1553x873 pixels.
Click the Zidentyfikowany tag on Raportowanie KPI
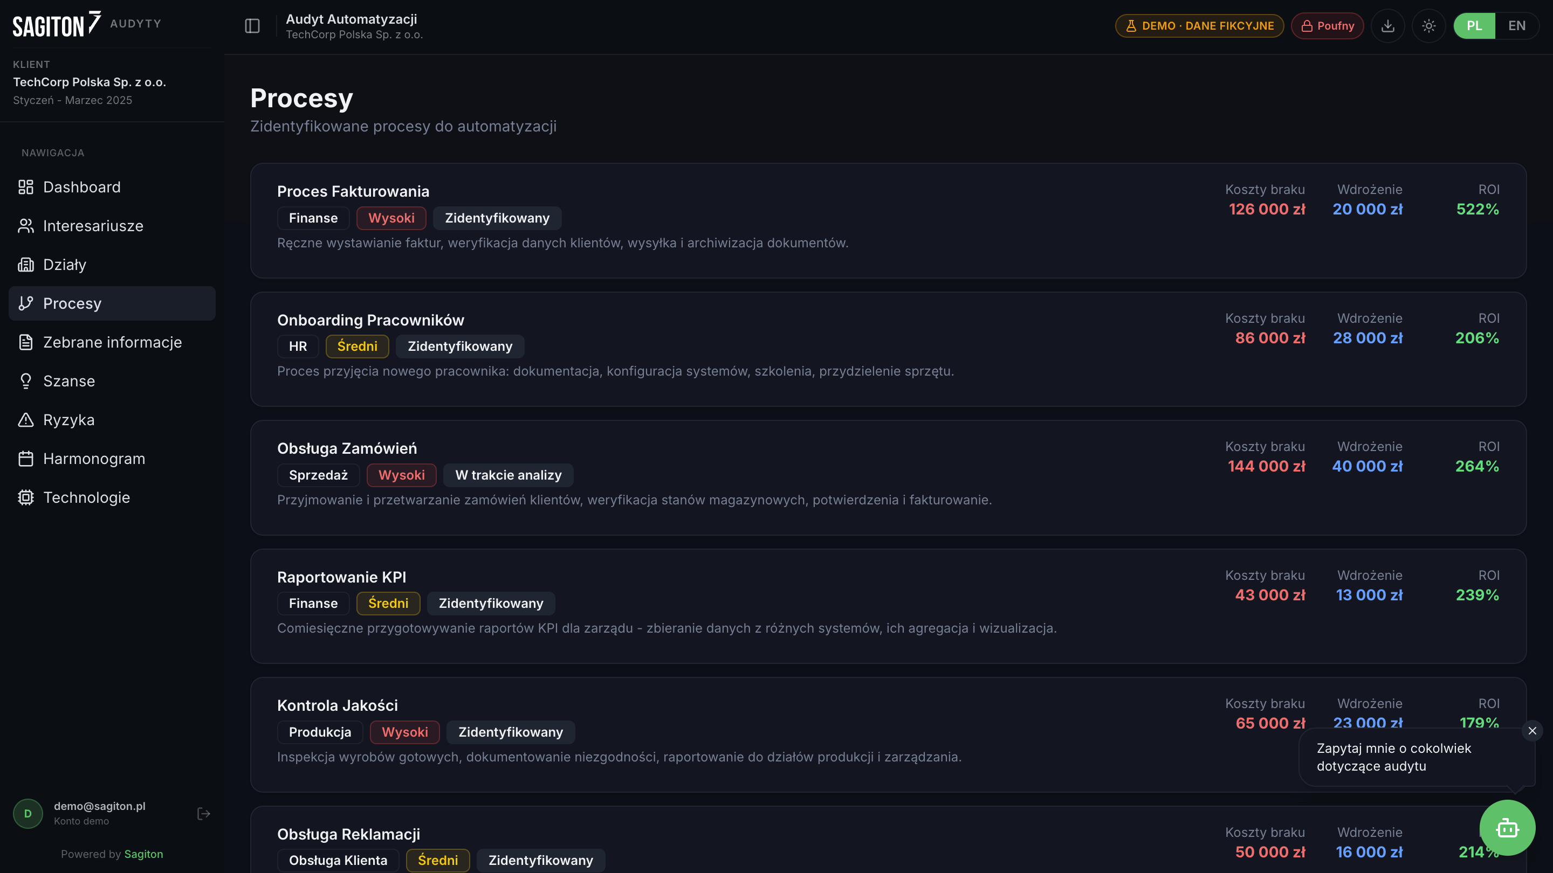click(491, 604)
